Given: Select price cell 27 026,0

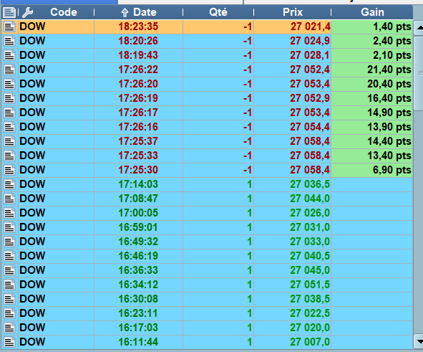Looking at the screenshot, I should pos(293,213).
